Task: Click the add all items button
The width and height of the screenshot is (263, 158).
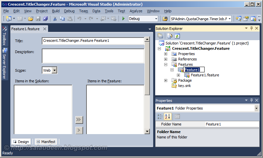Action: pos(79,119)
